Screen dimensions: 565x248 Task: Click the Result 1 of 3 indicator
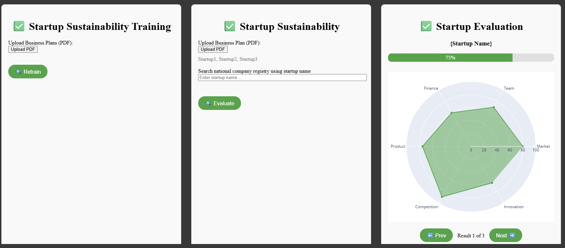click(471, 236)
